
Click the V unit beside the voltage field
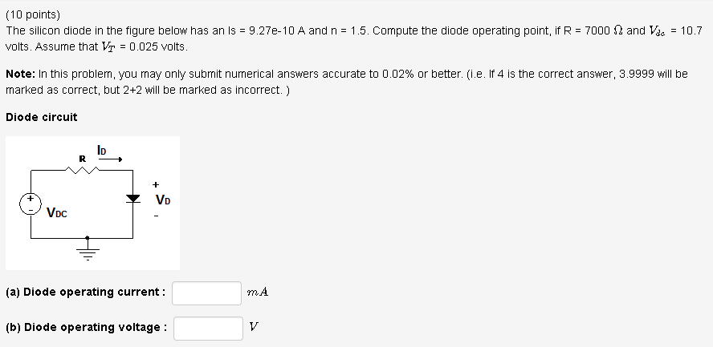coord(254,327)
